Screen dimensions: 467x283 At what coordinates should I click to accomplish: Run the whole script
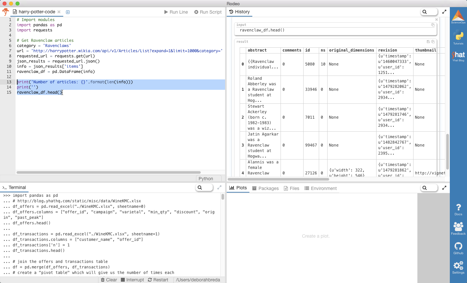208,12
